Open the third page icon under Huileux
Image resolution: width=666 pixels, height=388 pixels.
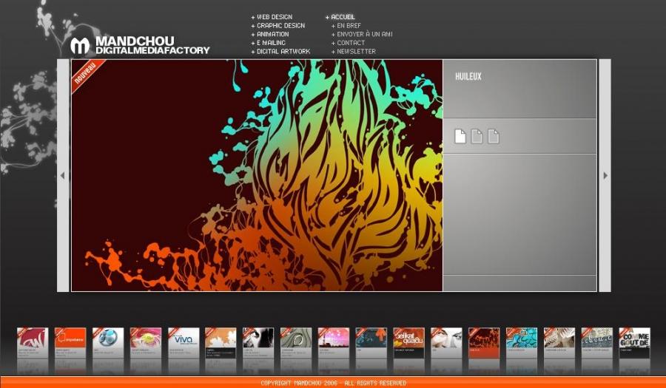[x=493, y=136]
